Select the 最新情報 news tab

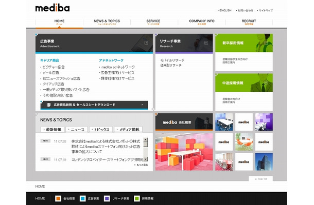pyautogui.click(x=53, y=130)
